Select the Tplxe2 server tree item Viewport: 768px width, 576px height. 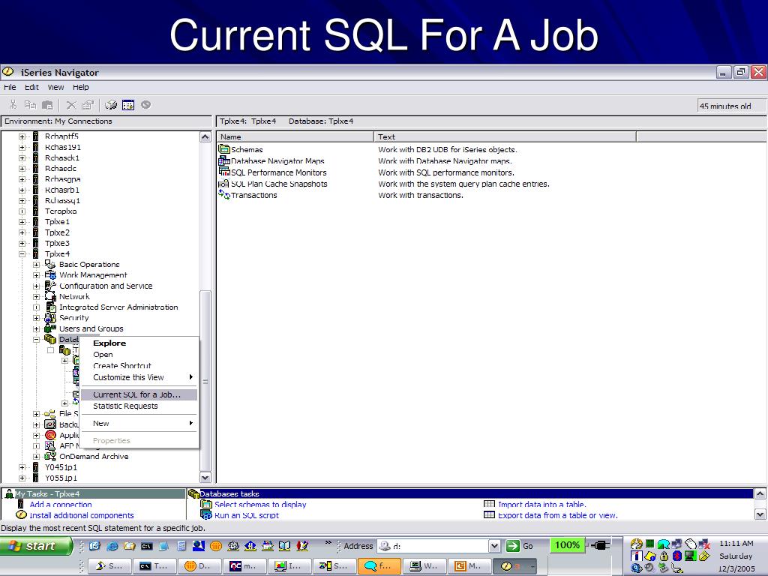pyautogui.click(x=57, y=232)
